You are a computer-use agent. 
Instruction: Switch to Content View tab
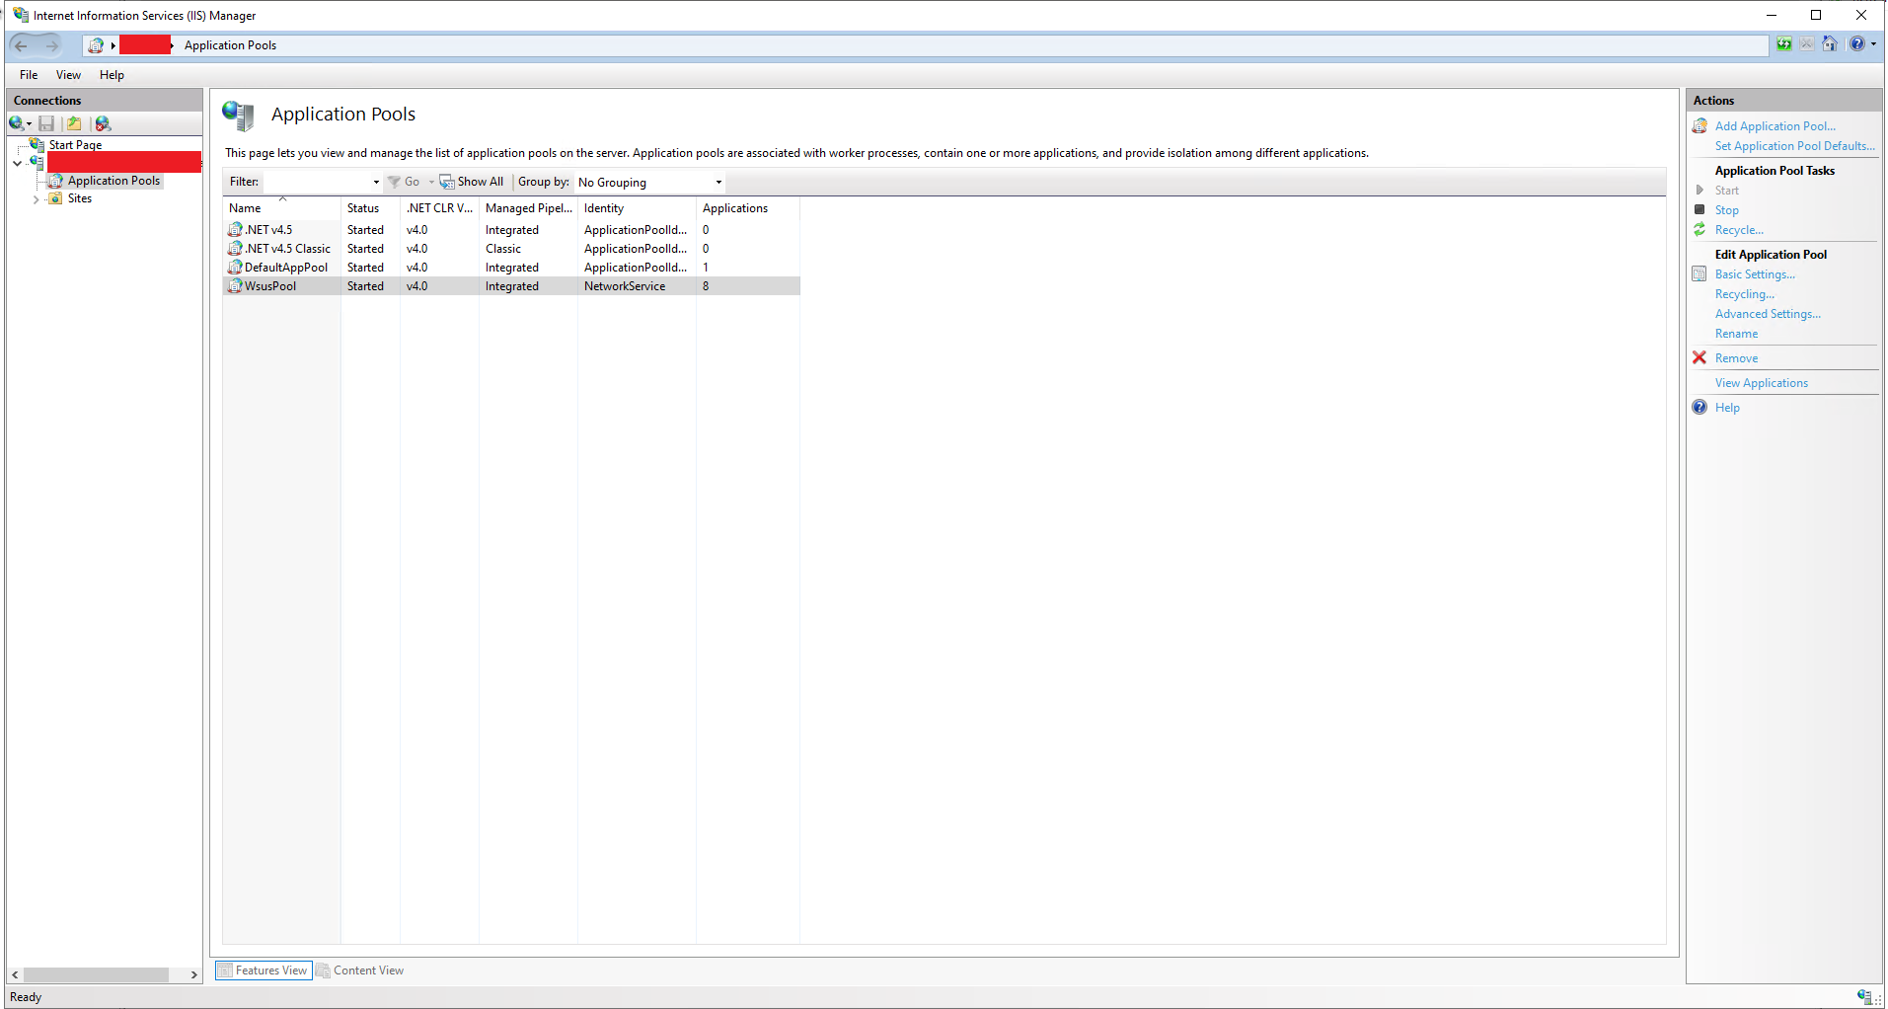[360, 970]
